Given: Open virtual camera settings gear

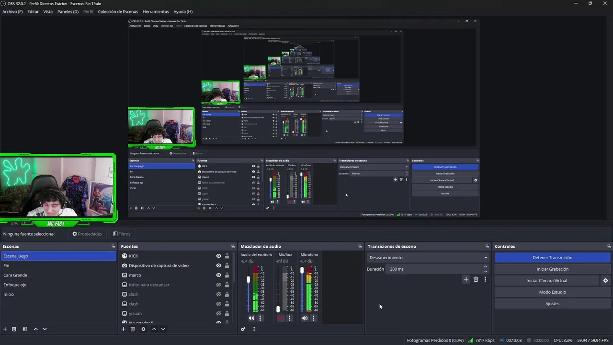Looking at the screenshot, I should [605, 281].
